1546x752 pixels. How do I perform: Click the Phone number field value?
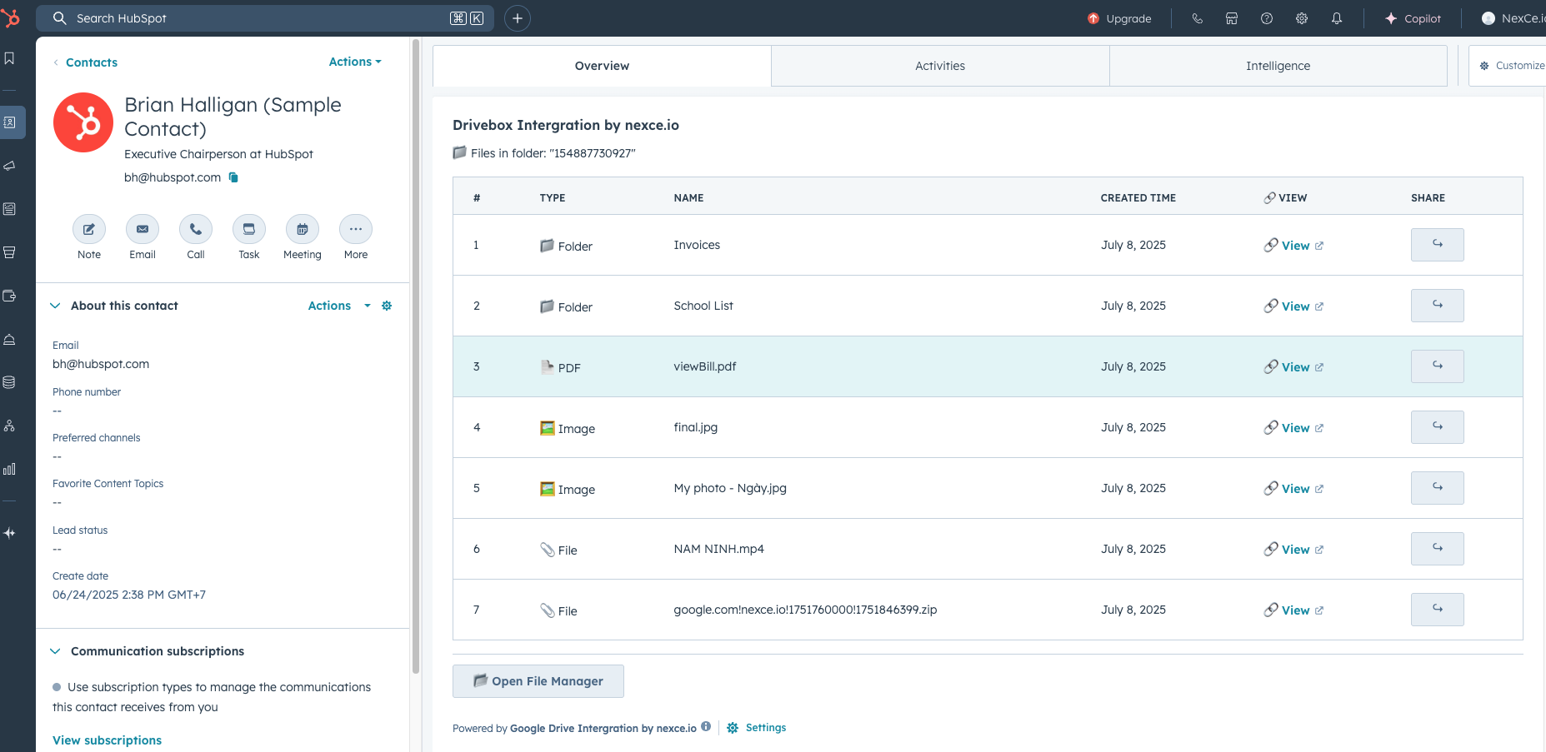coord(58,411)
